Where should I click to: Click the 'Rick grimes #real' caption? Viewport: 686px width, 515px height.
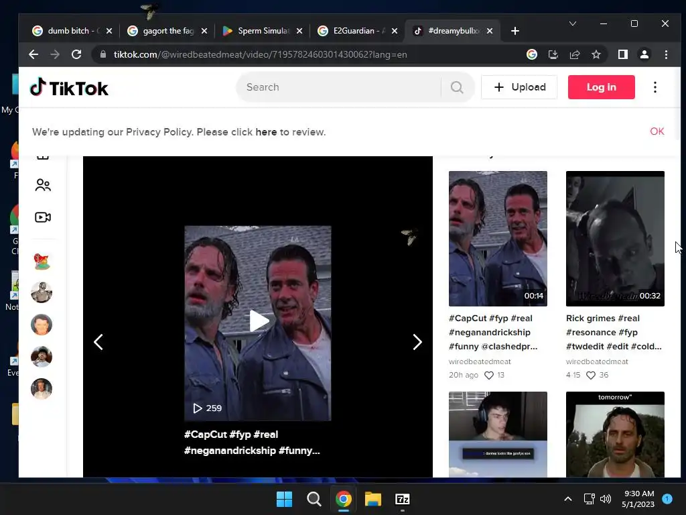pos(603,319)
